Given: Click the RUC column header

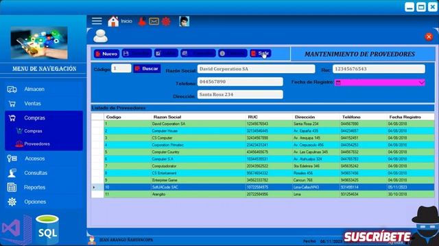Looking at the screenshot, I should click(x=252, y=117).
